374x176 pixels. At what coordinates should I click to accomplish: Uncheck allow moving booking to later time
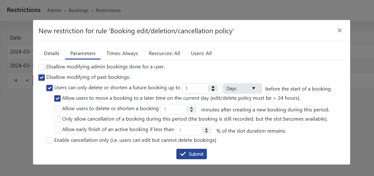(57, 98)
